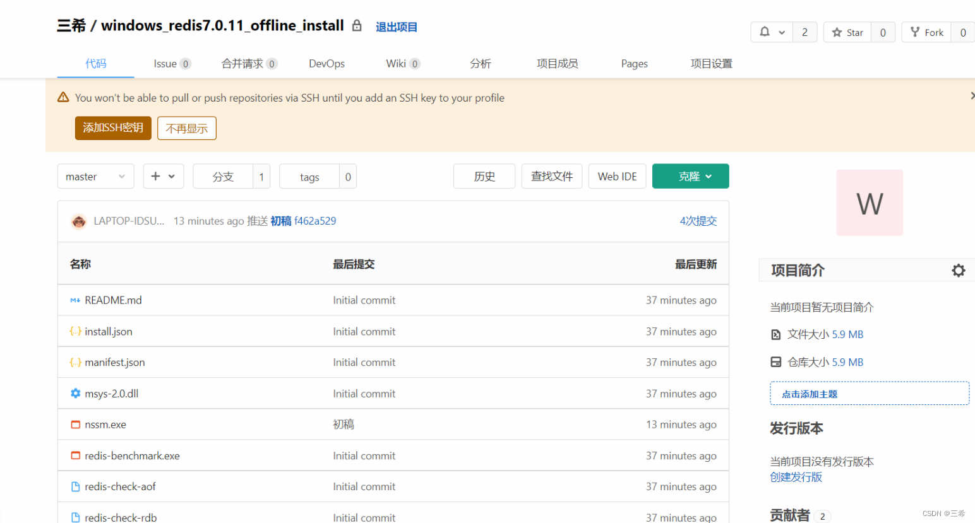Click the executable icon next to nssm.exe
This screenshot has height=523, width=975.
pos(75,424)
